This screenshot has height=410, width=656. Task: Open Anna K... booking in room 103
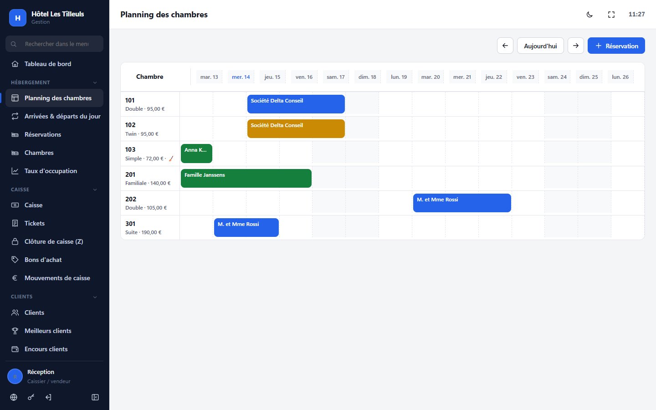point(196,154)
